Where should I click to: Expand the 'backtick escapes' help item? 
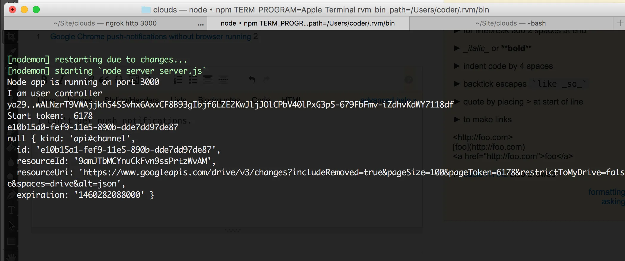457,84
